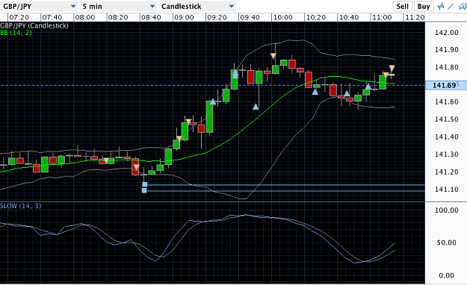
Task: Click the 08:00 time axis label
Action: (85, 18)
